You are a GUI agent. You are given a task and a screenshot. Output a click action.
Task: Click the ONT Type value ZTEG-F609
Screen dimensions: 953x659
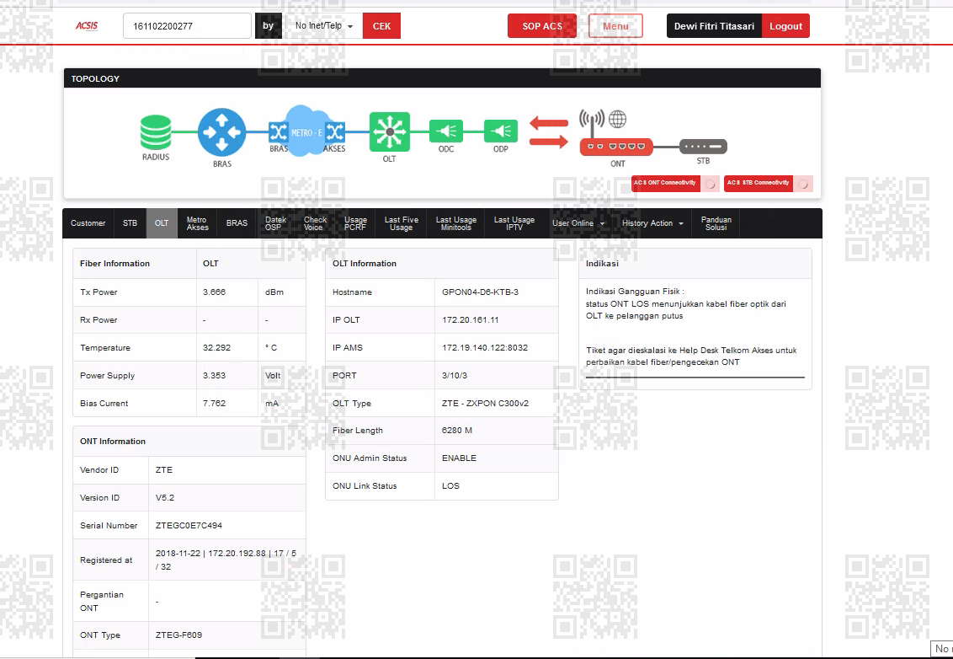178,635
